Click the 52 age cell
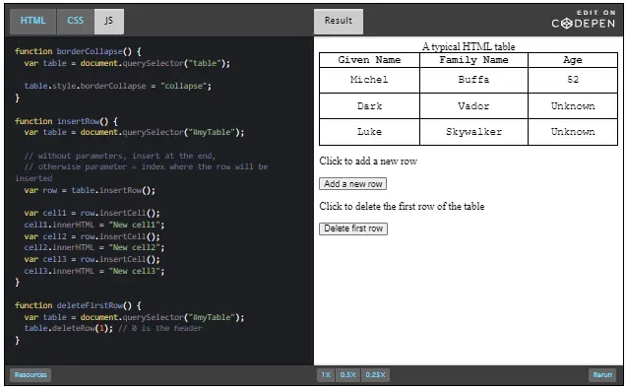 [573, 81]
